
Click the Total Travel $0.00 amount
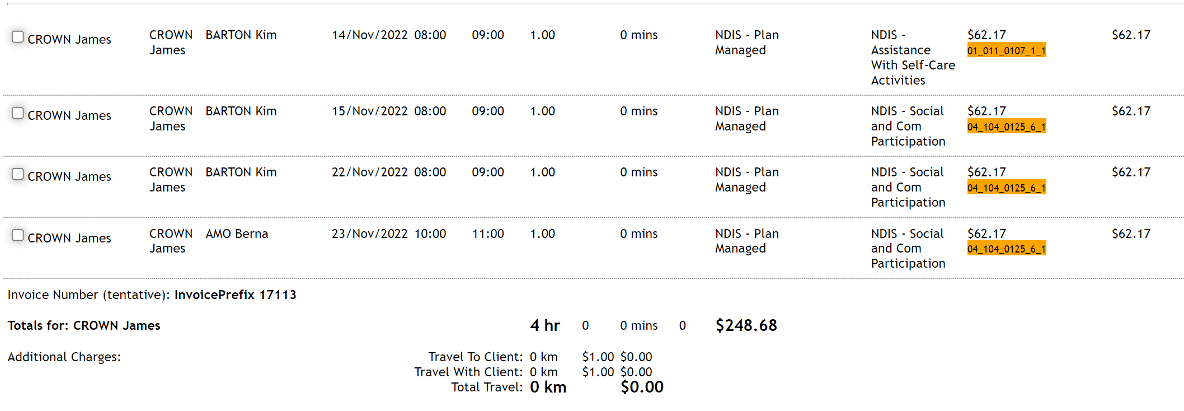click(x=642, y=387)
